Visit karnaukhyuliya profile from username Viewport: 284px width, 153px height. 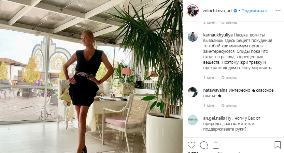(218, 35)
